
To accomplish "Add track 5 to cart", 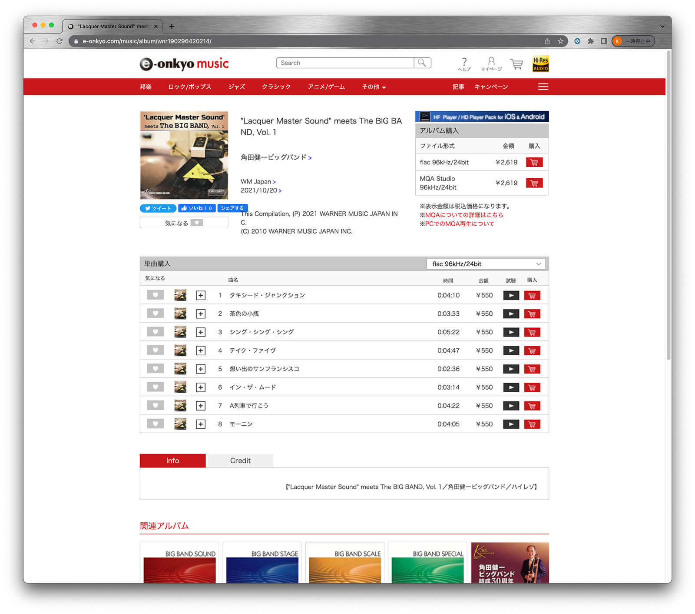I will tap(532, 369).
